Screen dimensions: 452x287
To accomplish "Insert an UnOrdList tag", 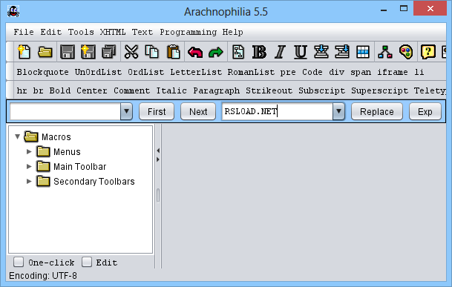I will [98, 72].
